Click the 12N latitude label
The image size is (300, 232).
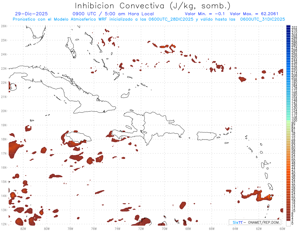(x=4, y=224)
